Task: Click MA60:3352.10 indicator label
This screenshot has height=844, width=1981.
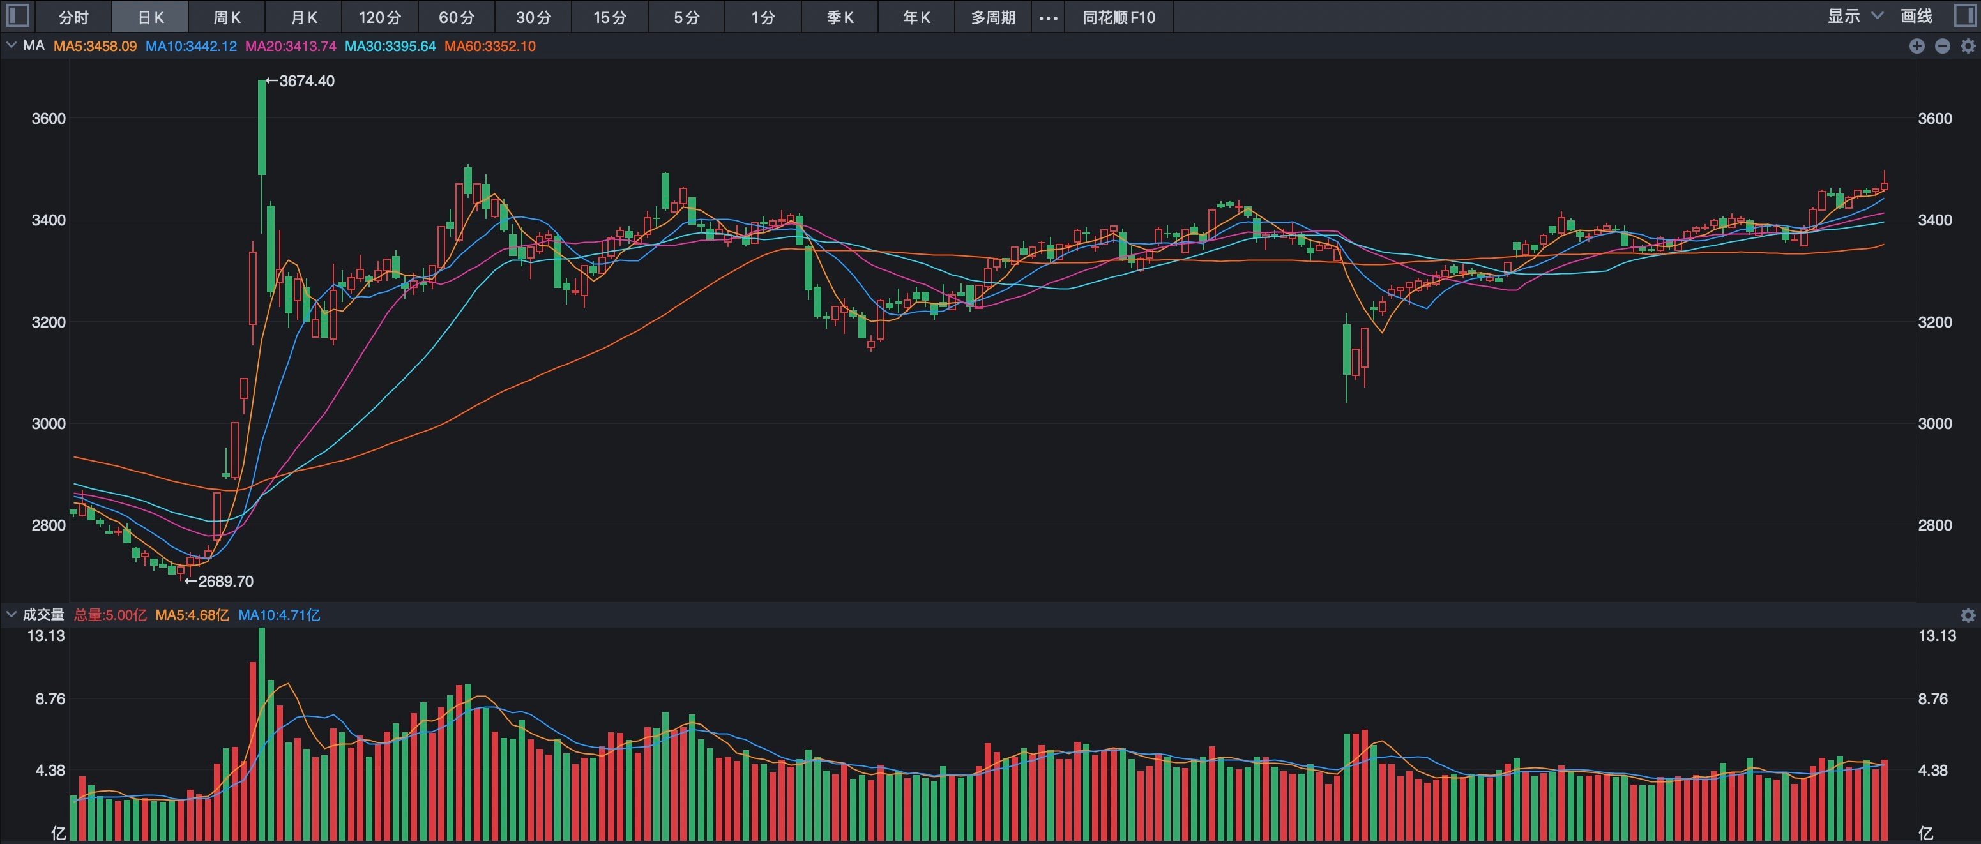Action: (490, 46)
